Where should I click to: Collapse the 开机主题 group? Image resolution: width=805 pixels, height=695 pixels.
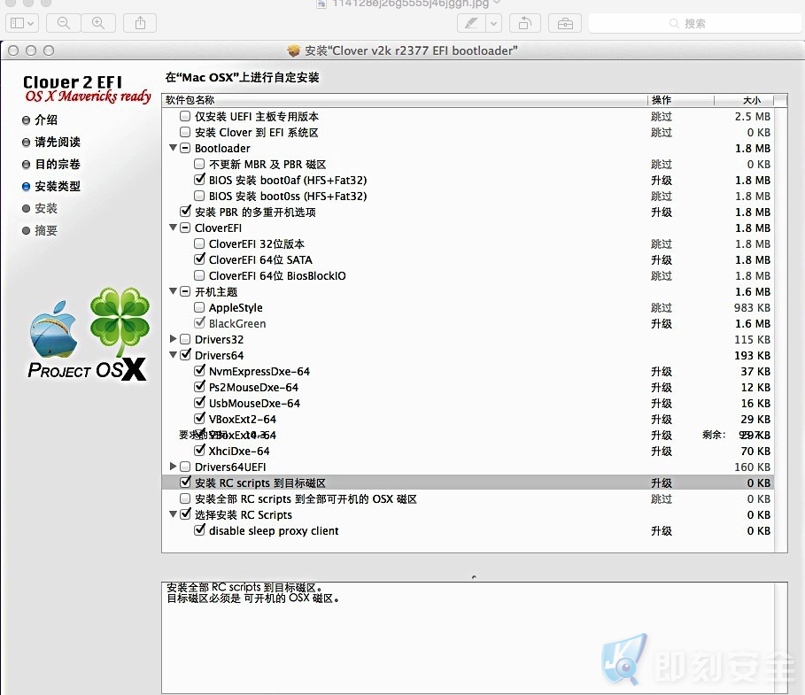point(173,291)
